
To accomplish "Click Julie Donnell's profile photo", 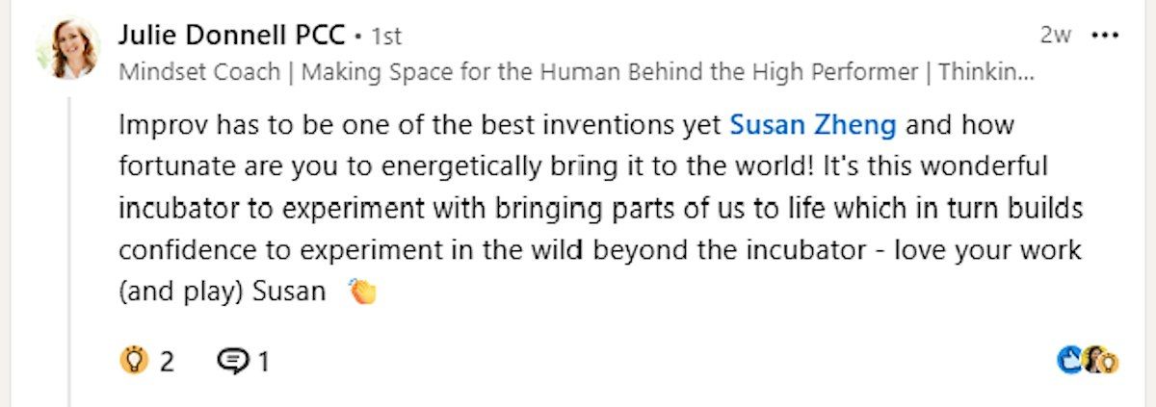I will pos(68,46).
